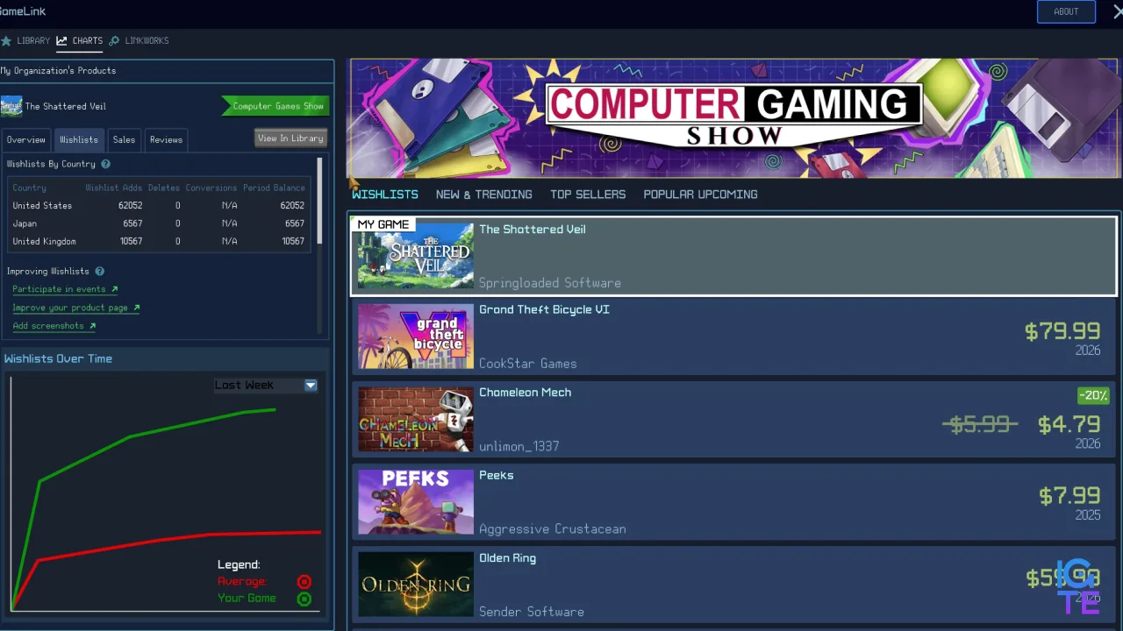Click the Charts graph icon
This screenshot has width=1123, height=631.
point(61,41)
